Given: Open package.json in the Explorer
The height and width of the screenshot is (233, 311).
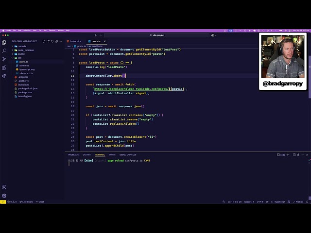Looking at the screenshot, I should (25, 92).
